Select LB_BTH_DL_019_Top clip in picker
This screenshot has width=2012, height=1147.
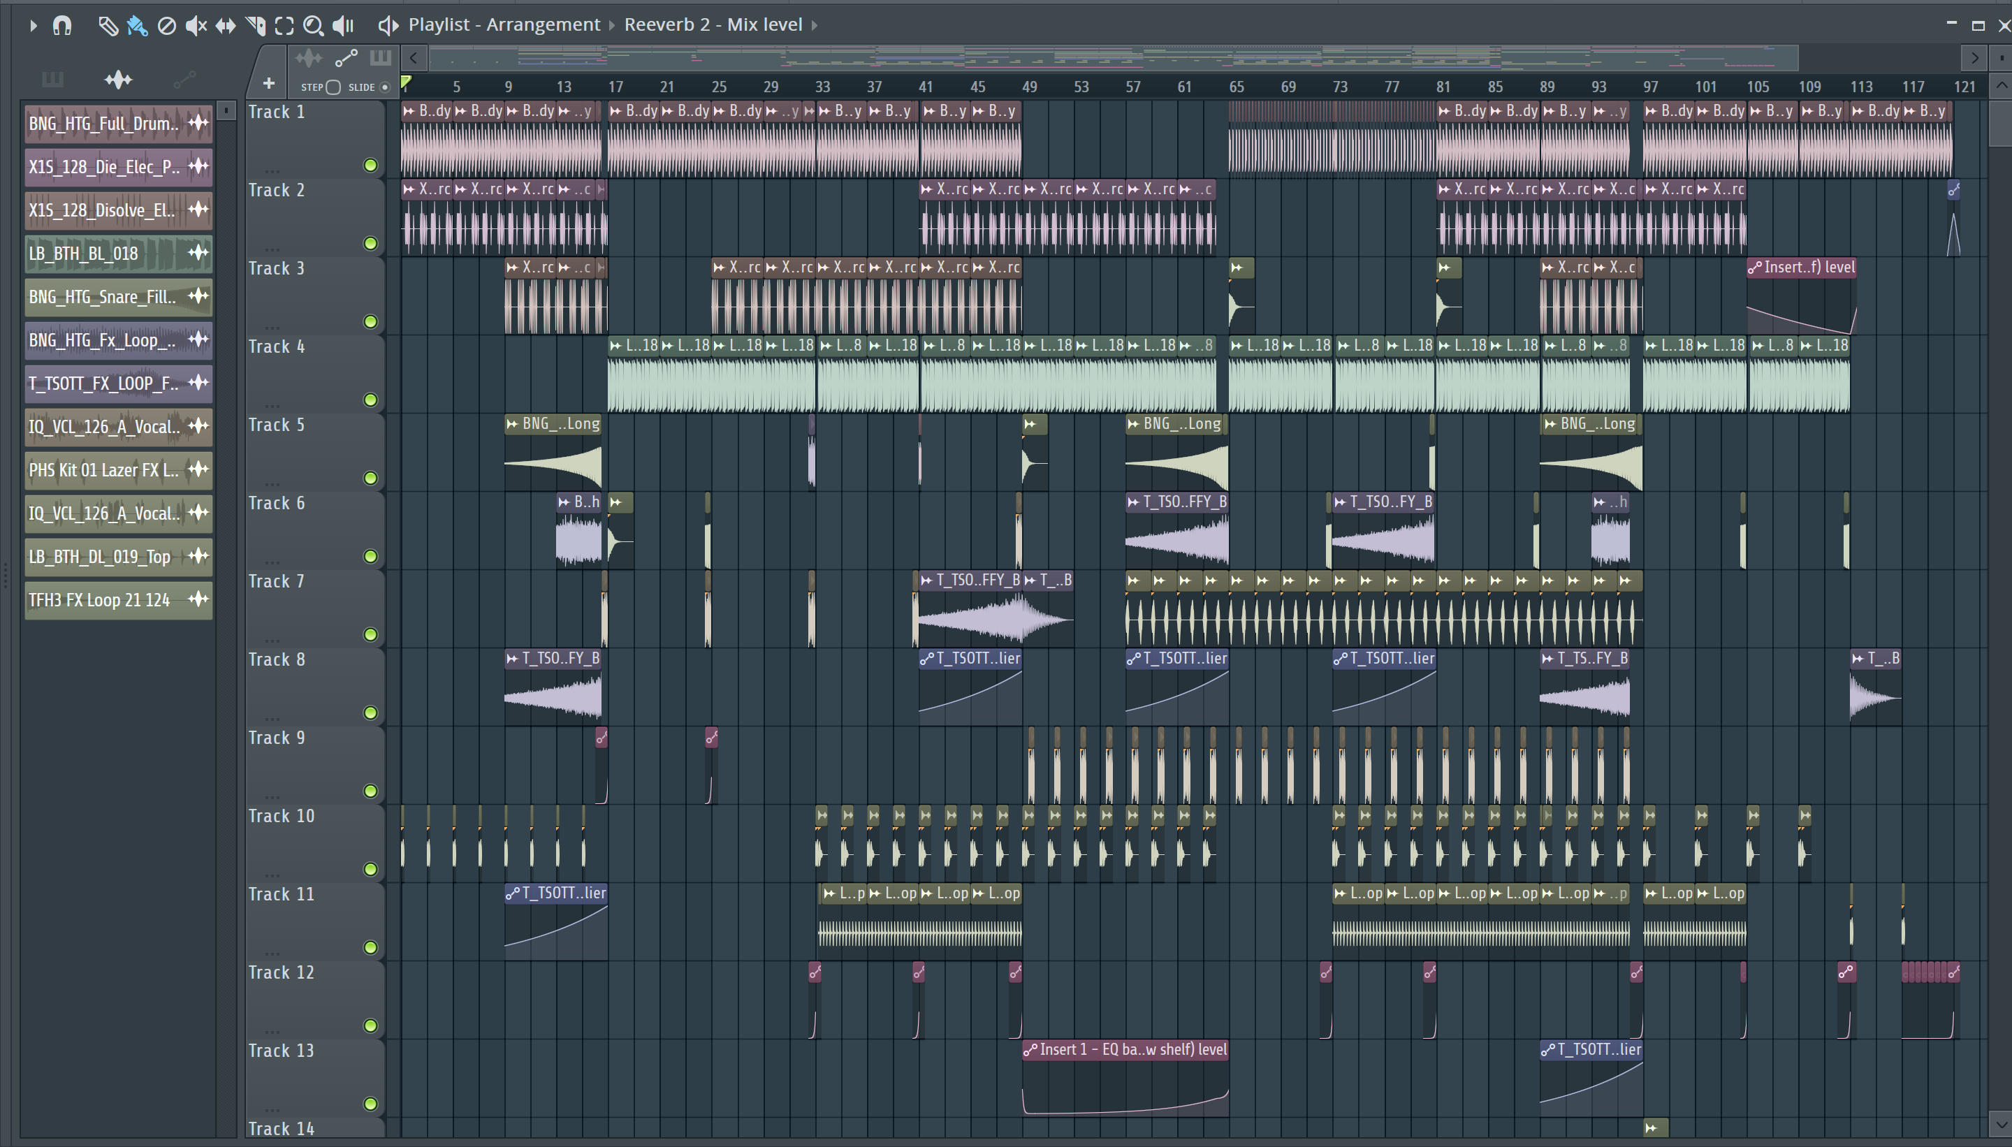[118, 556]
